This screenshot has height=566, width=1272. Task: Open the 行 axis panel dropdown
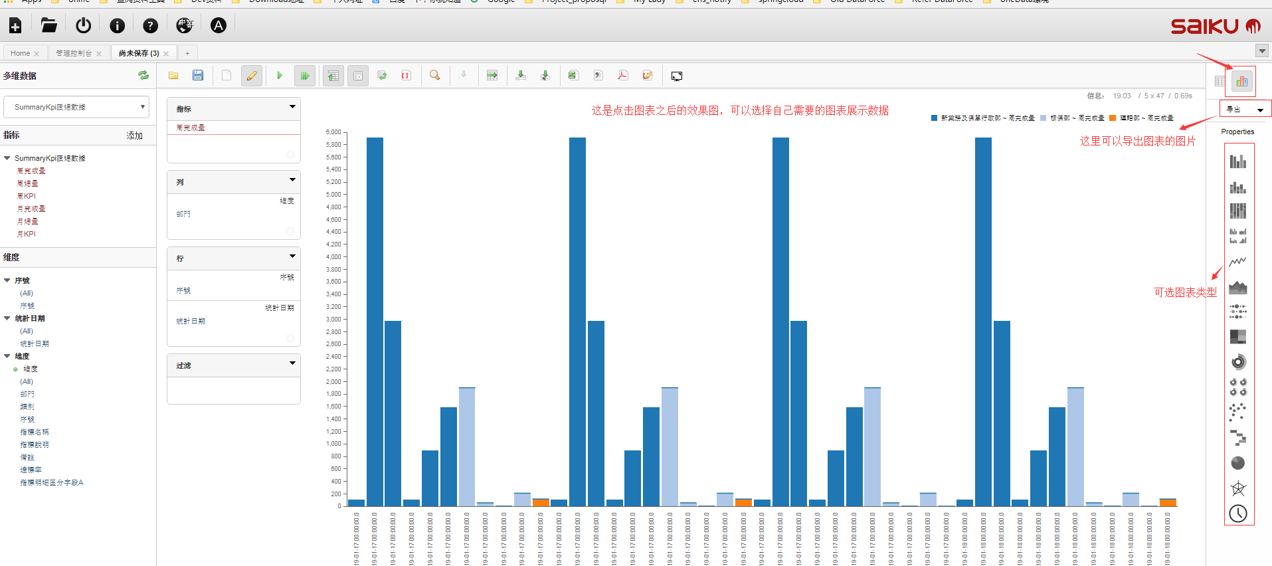click(292, 256)
